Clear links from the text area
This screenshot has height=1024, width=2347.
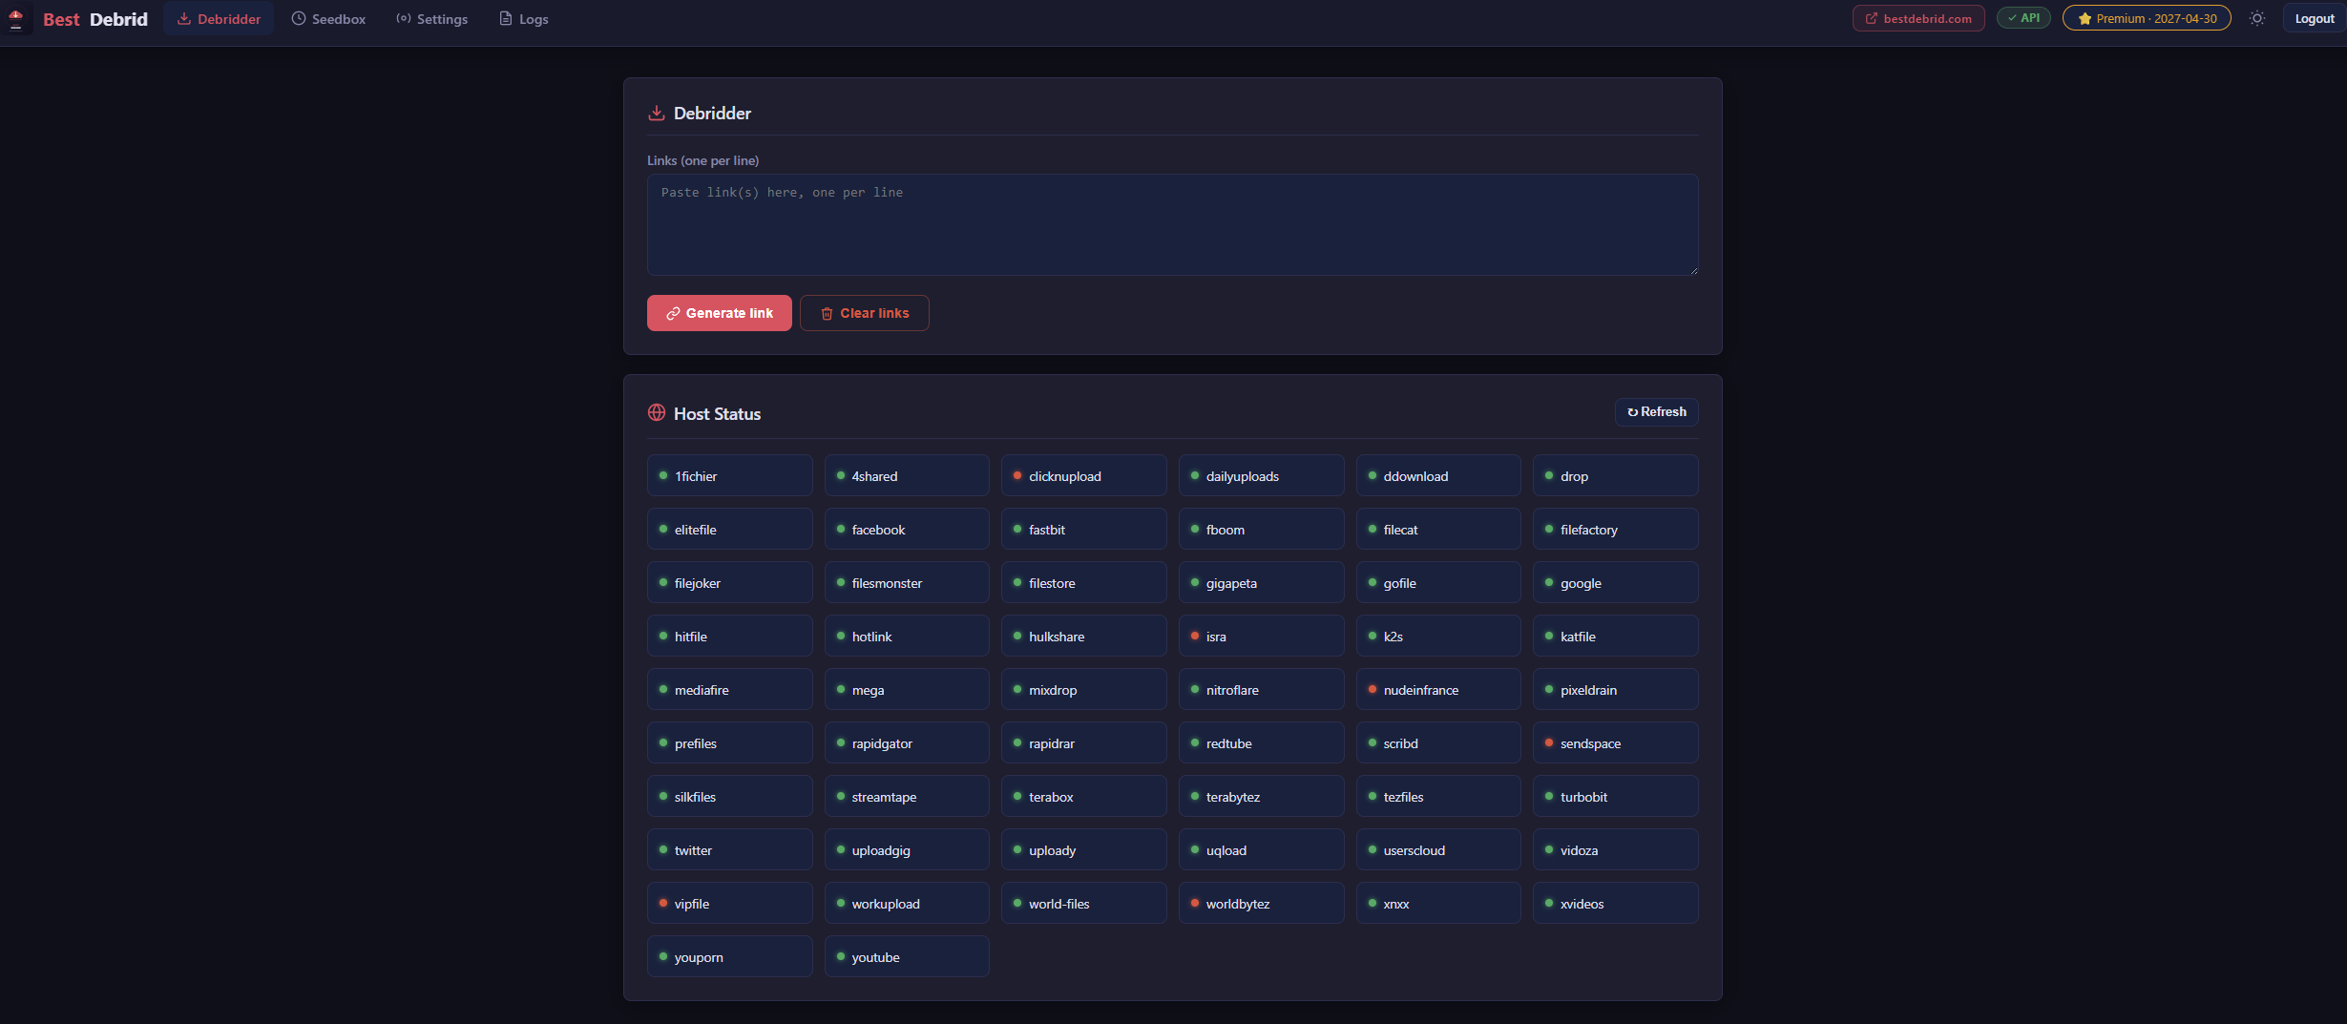point(865,313)
